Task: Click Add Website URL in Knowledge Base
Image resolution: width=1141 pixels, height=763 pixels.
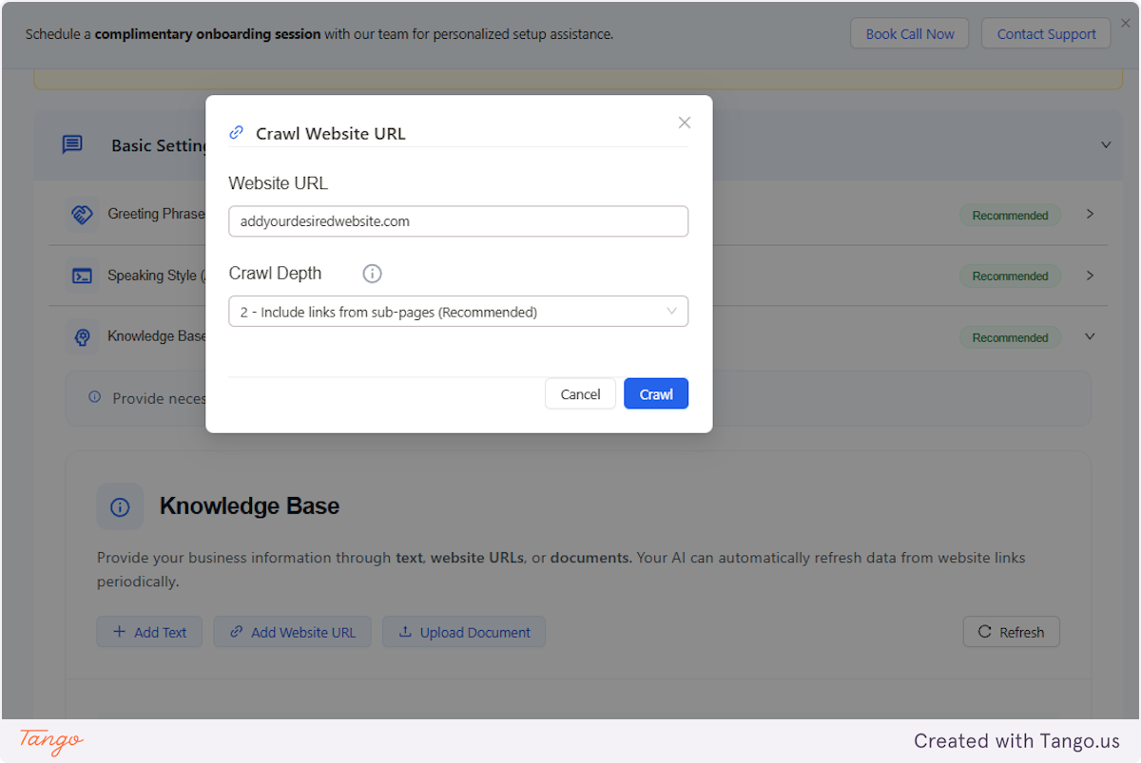Action: pyautogui.click(x=292, y=631)
